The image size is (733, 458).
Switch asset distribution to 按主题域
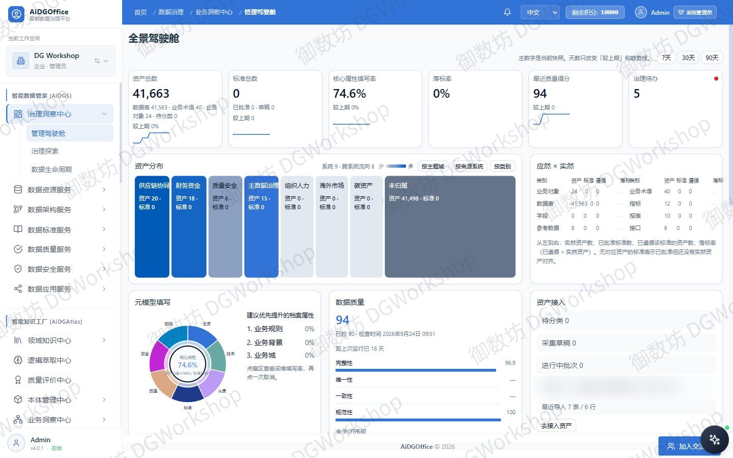click(433, 166)
